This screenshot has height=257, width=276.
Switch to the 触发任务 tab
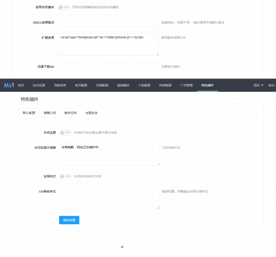click(71, 113)
